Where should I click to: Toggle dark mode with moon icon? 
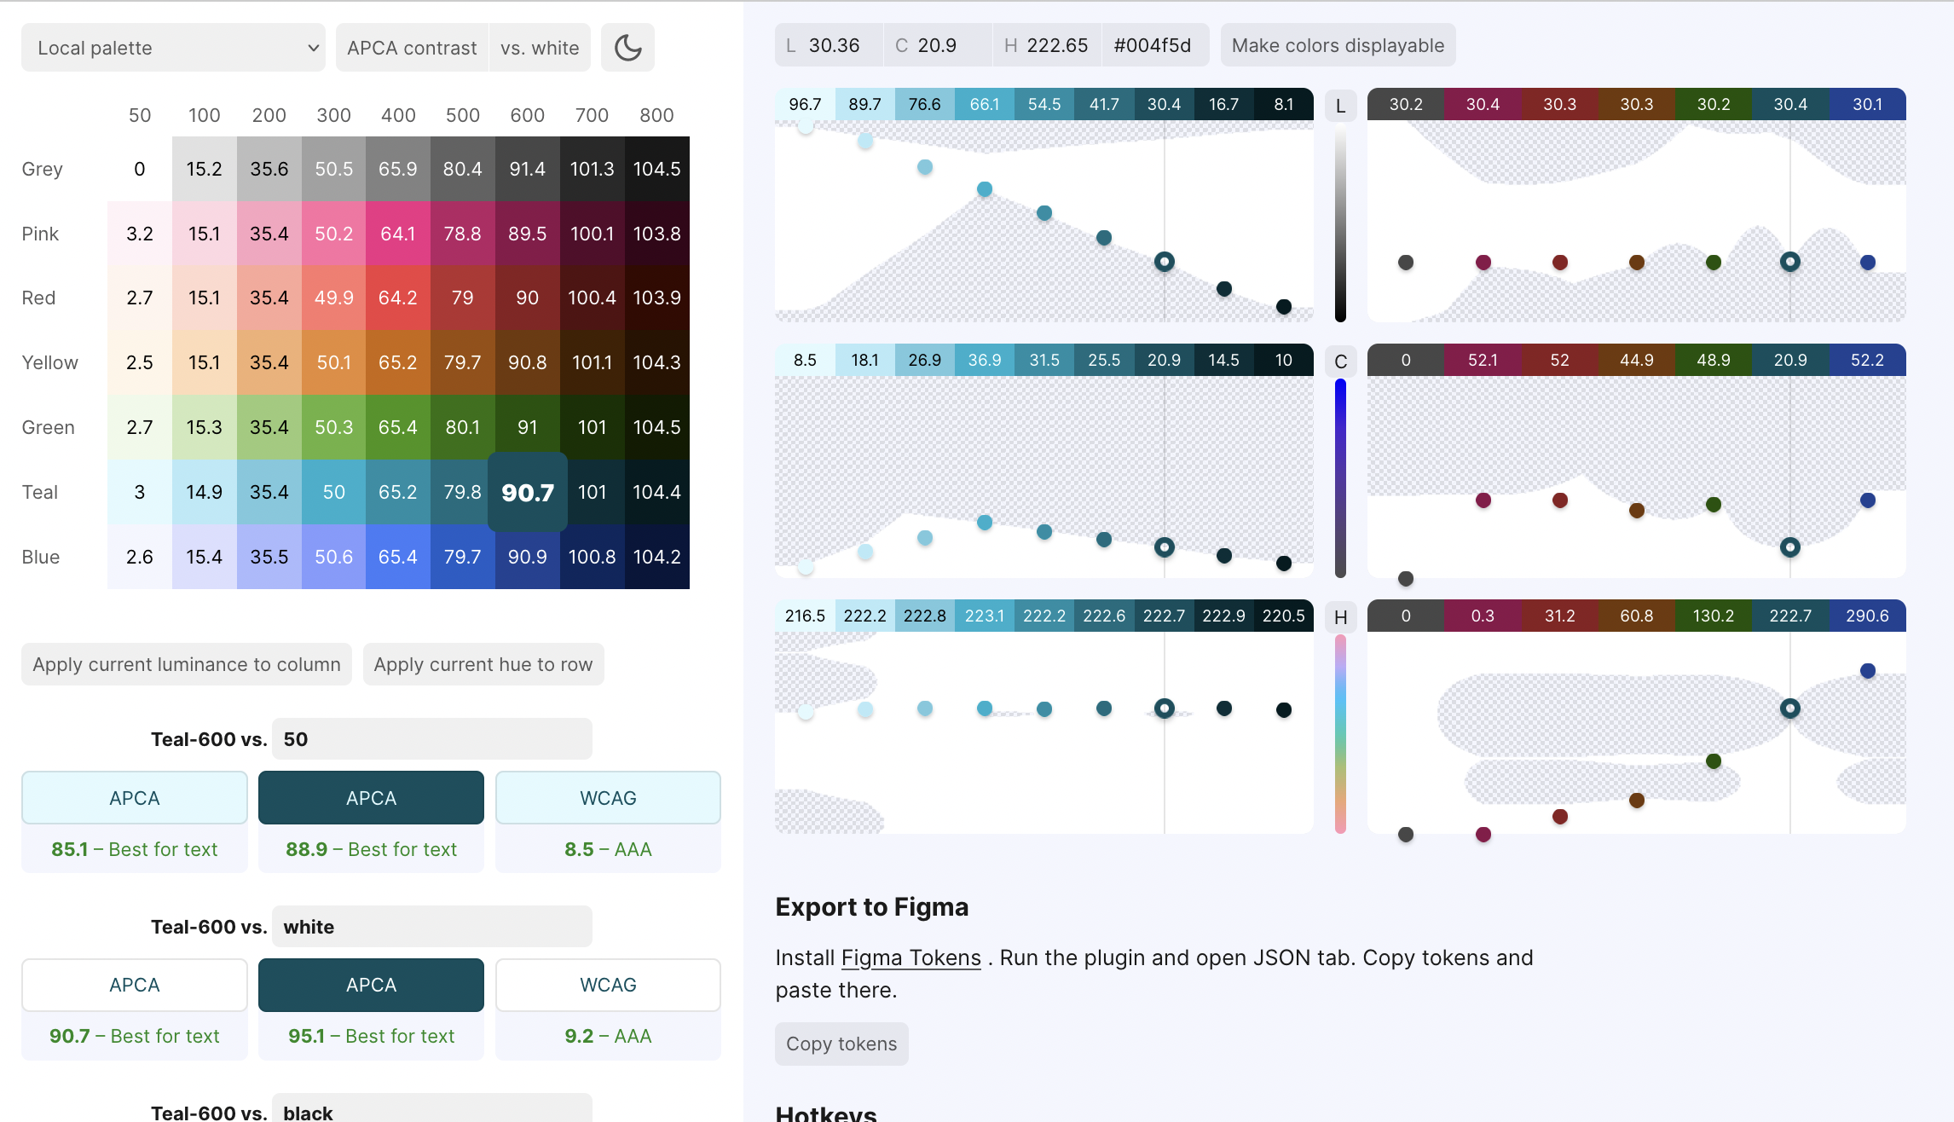[627, 48]
